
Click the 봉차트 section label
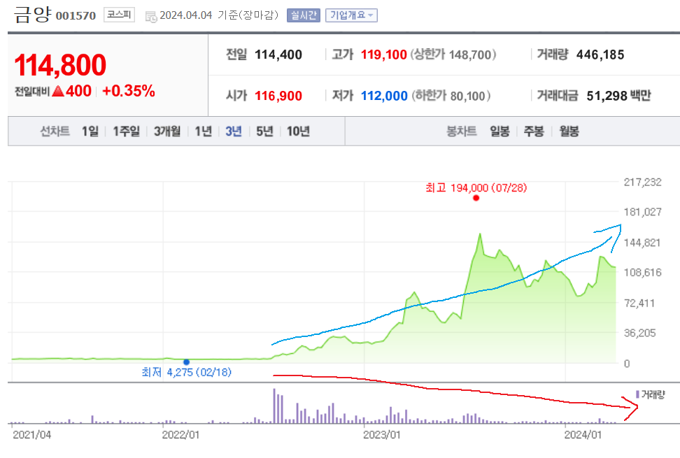pyautogui.click(x=462, y=131)
